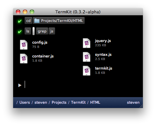The image size is (156, 126).
Task: Click the config.js file icon
Action: pos(24,45)
